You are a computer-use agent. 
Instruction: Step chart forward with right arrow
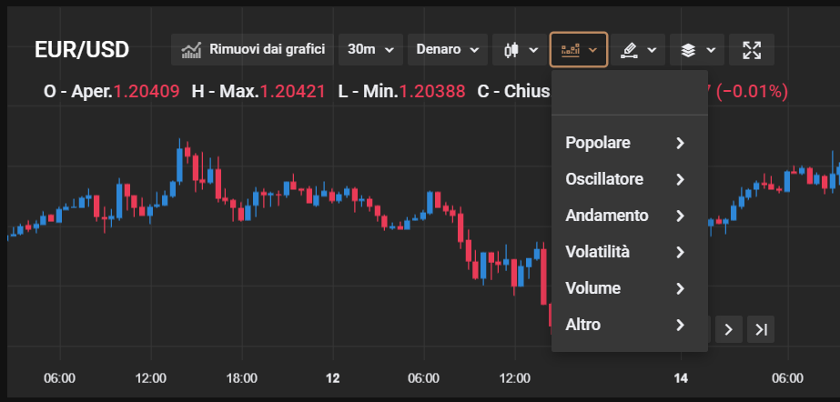pyautogui.click(x=729, y=329)
